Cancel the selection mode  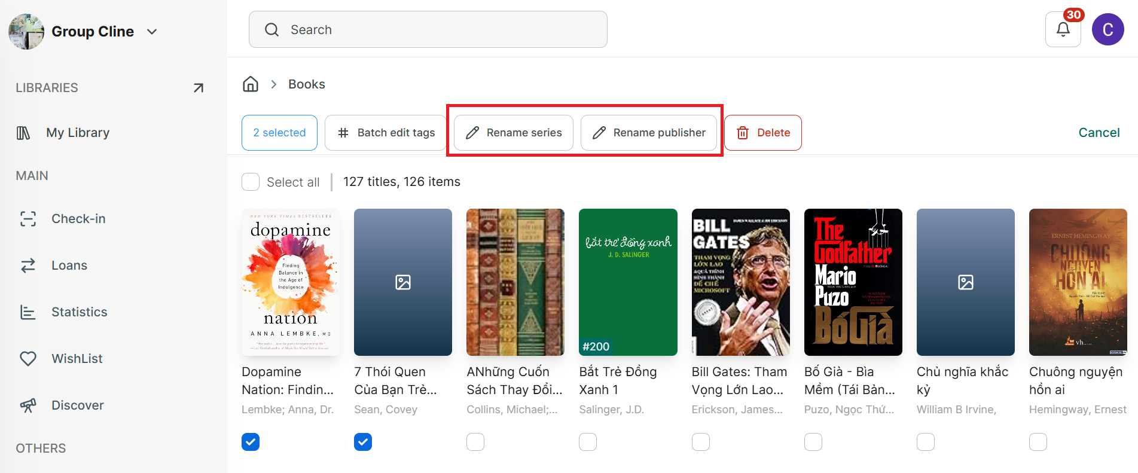(1099, 133)
